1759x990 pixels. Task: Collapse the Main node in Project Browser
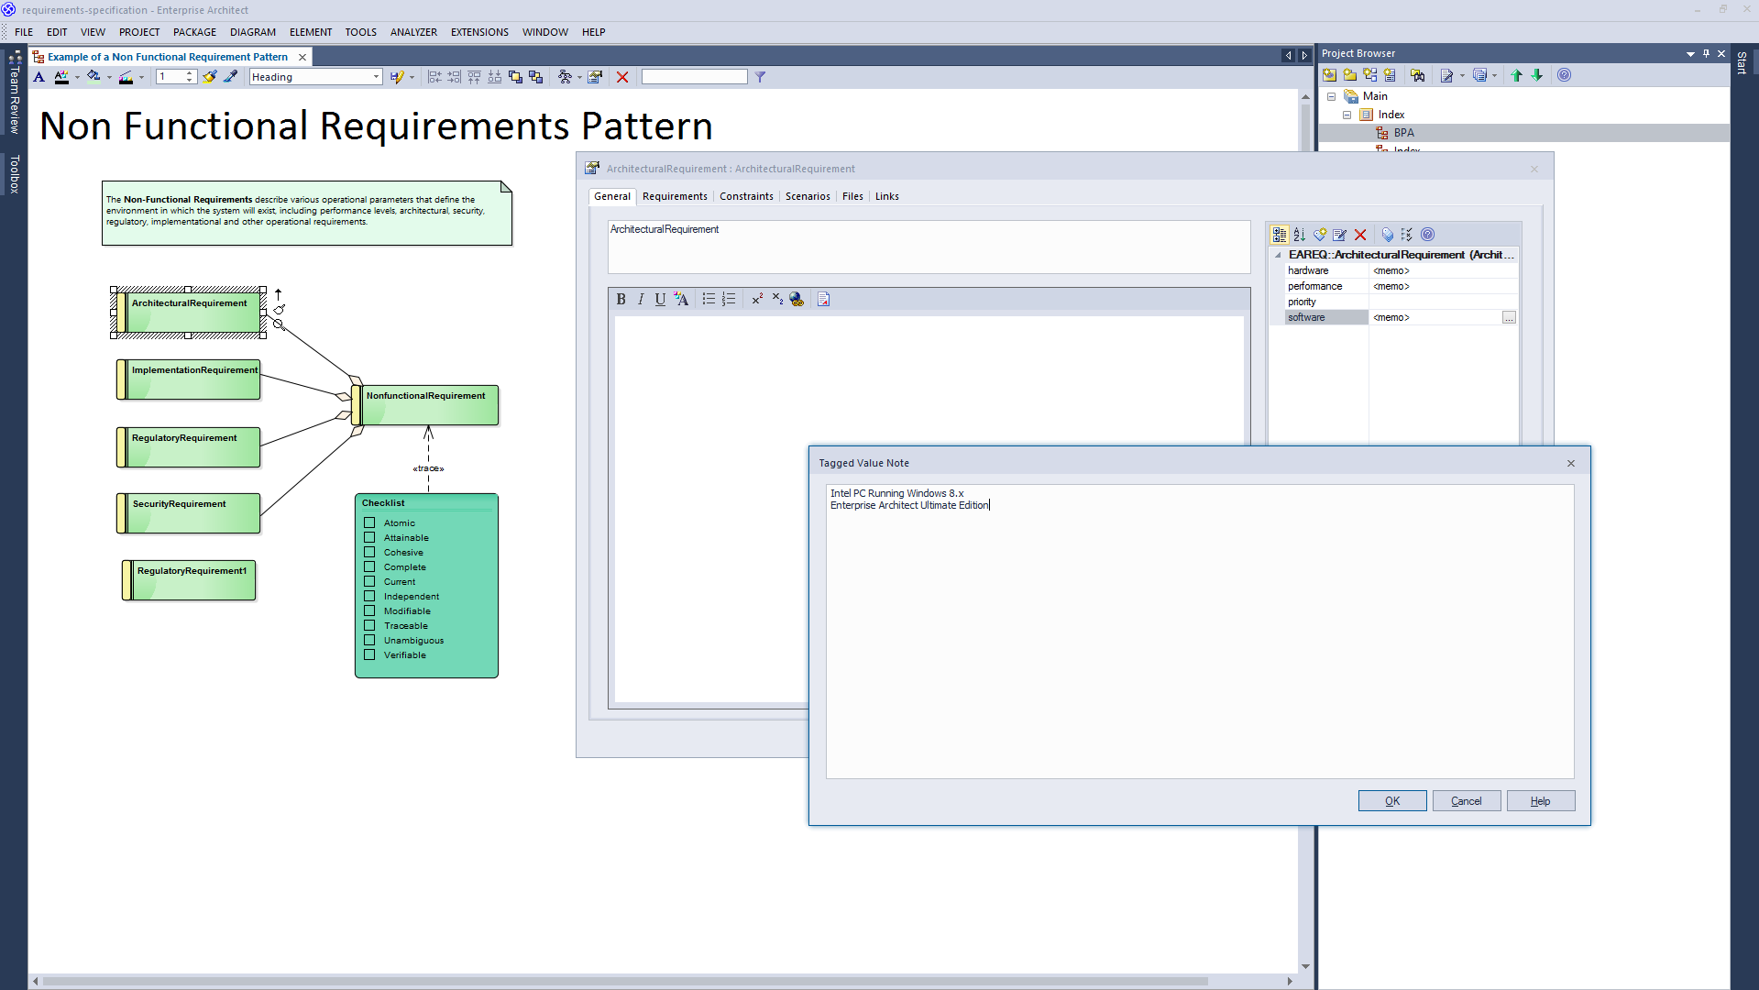(1331, 96)
